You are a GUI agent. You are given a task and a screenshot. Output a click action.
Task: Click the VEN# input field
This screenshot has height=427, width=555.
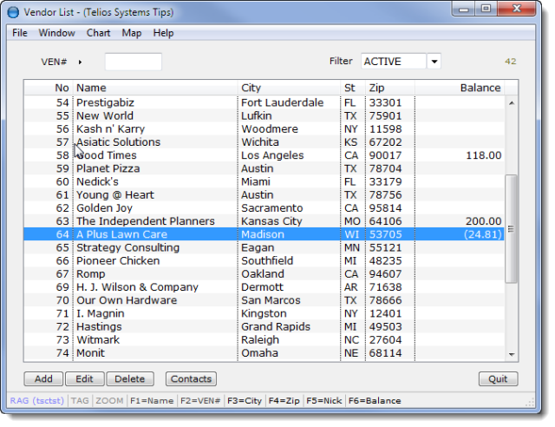click(133, 62)
